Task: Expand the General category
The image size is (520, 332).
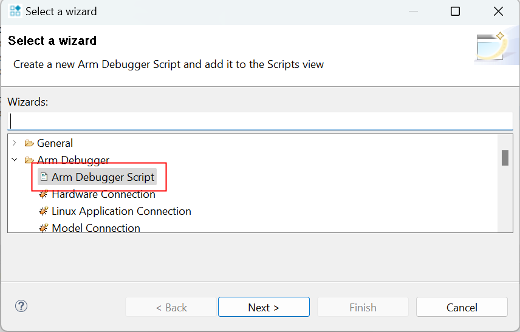Action: tap(15, 143)
